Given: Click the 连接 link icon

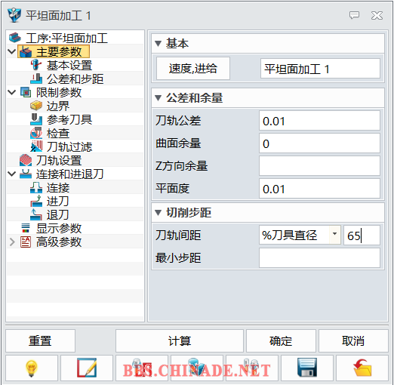Looking at the screenshot, I should pos(36,187).
